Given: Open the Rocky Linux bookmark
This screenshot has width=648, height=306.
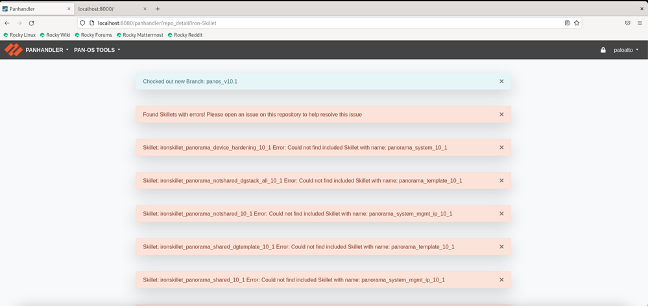Looking at the screenshot, I should pos(19,35).
